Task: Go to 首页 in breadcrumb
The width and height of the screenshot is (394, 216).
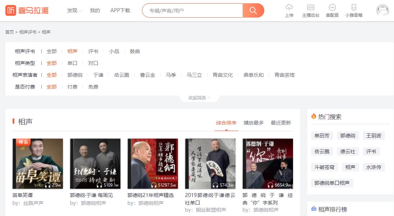Action: tap(10, 32)
